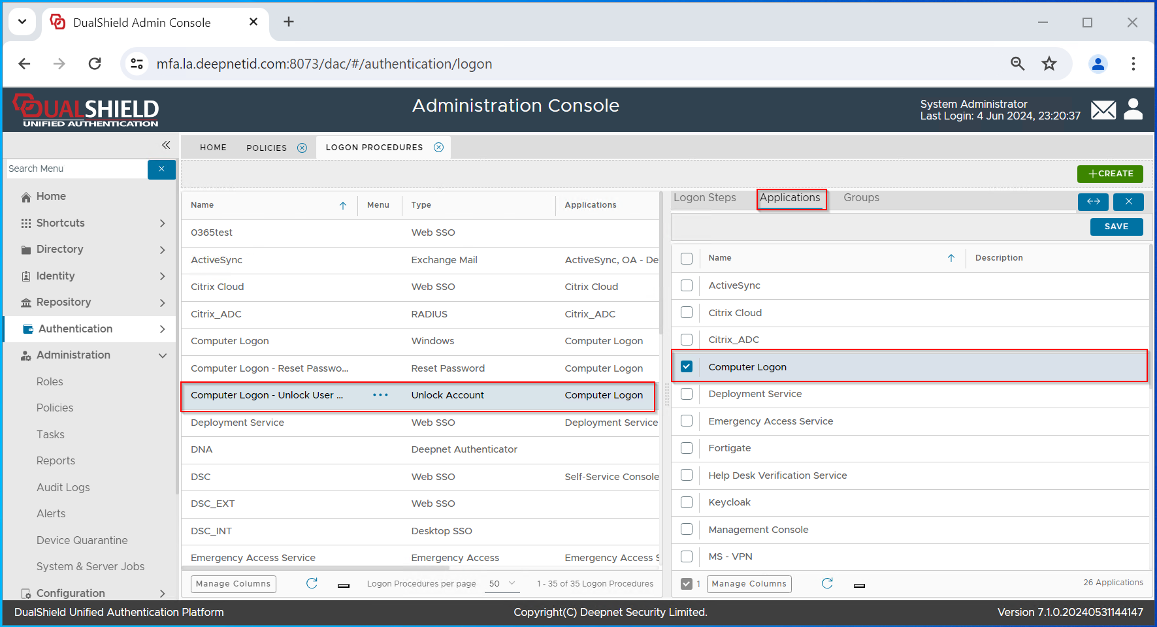The image size is (1157, 627).
Task: Switch to the Logon Steps tab
Action: 704,198
